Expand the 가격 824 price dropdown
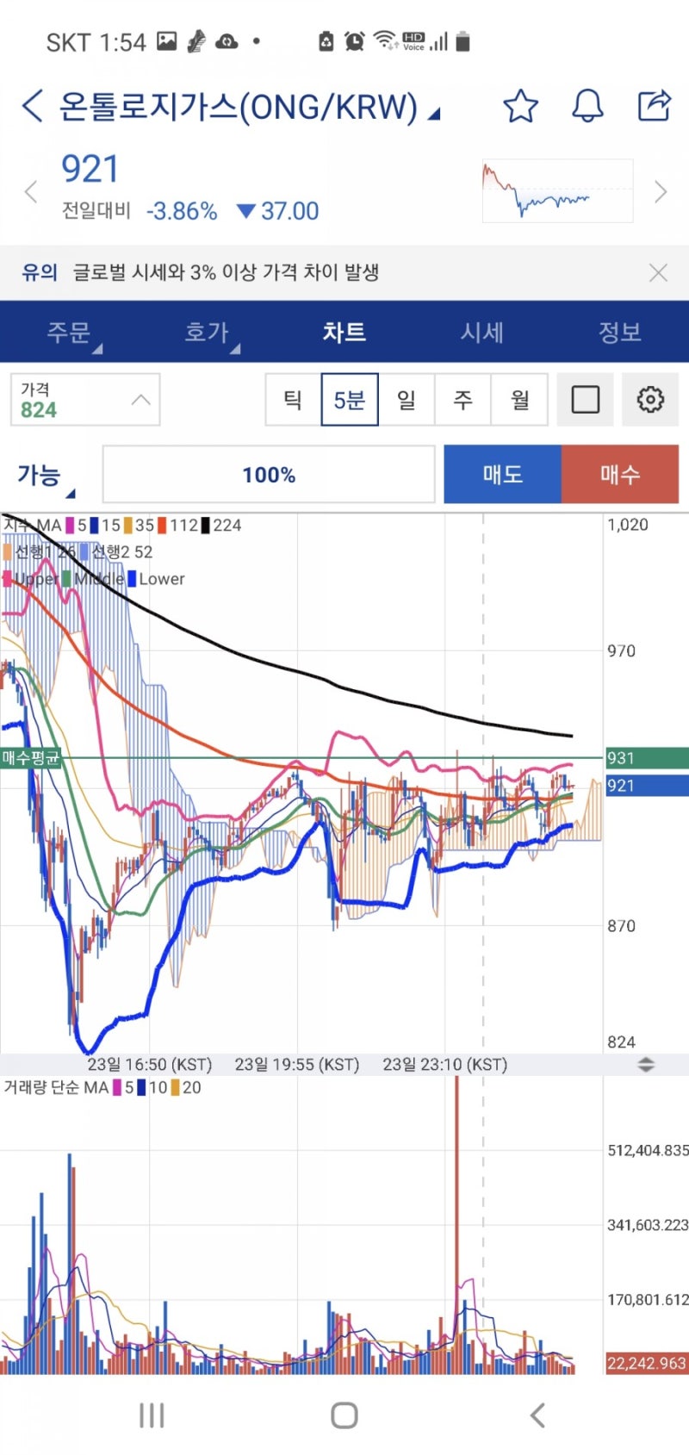The width and height of the screenshot is (689, 1455). pos(85,400)
